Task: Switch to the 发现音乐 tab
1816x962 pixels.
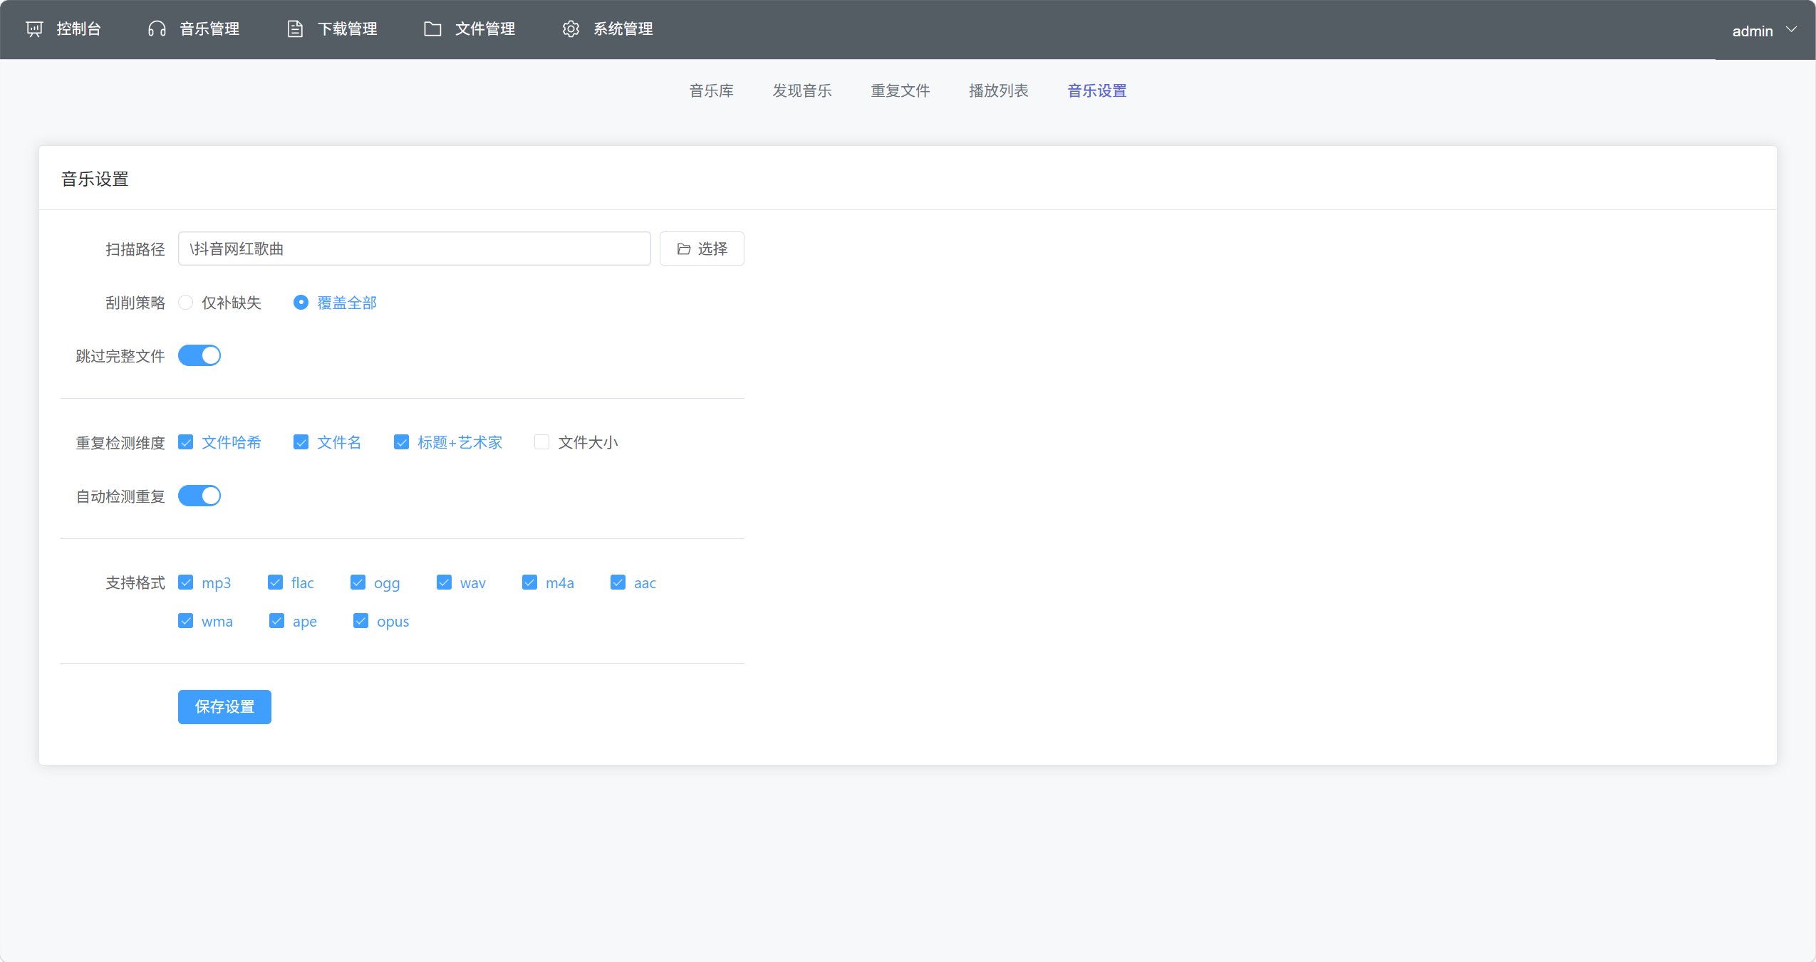Action: (x=802, y=91)
